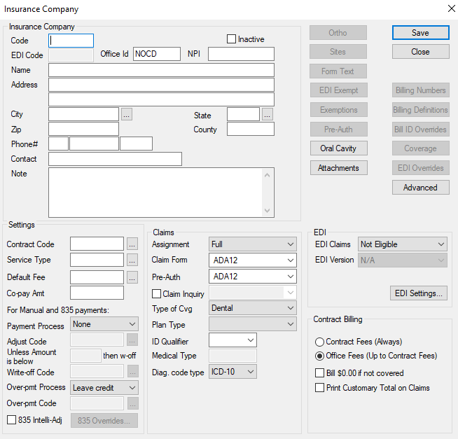Click the Contract Code browse button
This screenshot has height=439, width=458.
(x=132, y=244)
